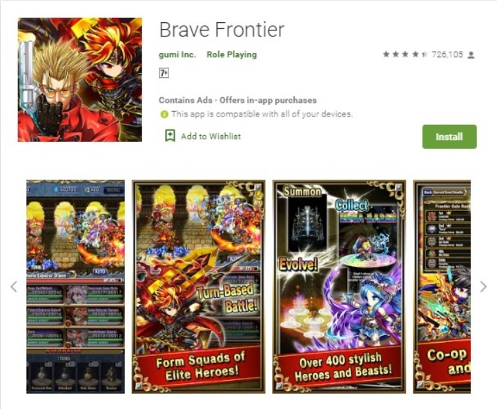Click the 7+ content rating badge

164,73
